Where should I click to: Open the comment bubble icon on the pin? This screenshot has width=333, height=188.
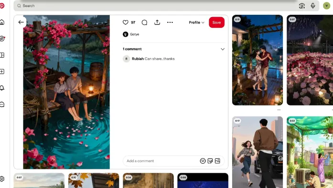(144, 22)
